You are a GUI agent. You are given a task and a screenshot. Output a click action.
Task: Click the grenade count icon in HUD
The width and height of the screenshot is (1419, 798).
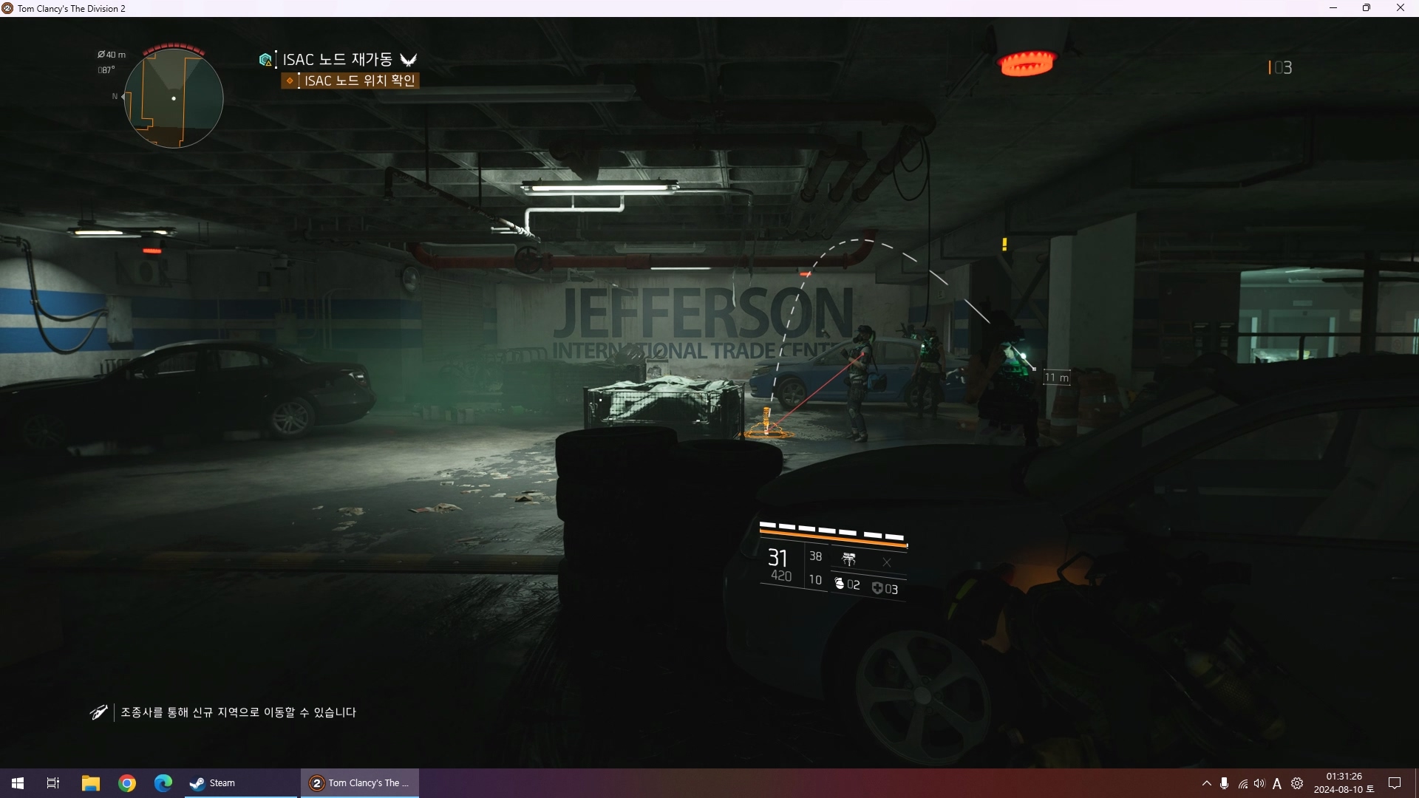tap(840, 584)
